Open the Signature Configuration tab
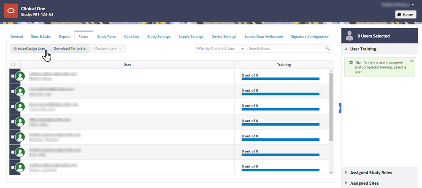Screen dimensions: 422x188 pyautogui.click(x=310, y=37)
